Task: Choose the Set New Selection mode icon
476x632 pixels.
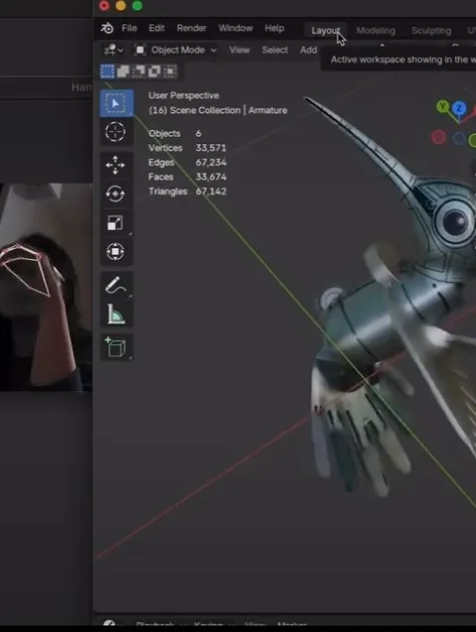Action: tap(107, 71)
